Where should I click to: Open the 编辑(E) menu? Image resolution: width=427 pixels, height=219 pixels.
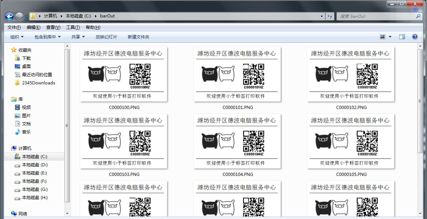(33, 27)
